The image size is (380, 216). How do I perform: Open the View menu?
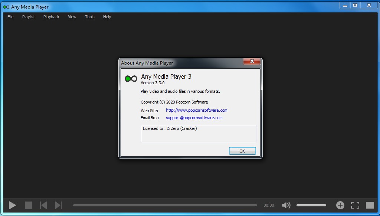[x=72, y=17]
